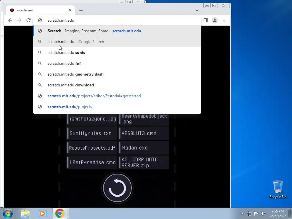292x219 pixels.
Task: Click the volume speaker tray icon
Action: 263,214
